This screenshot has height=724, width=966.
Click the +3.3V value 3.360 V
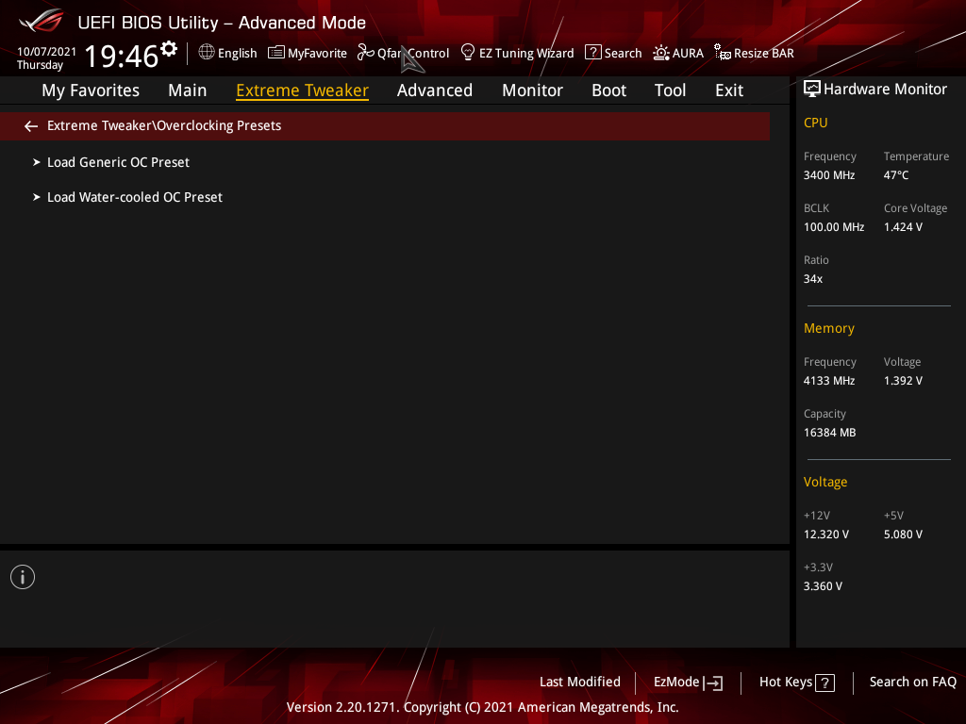click(x=823, y=586)
